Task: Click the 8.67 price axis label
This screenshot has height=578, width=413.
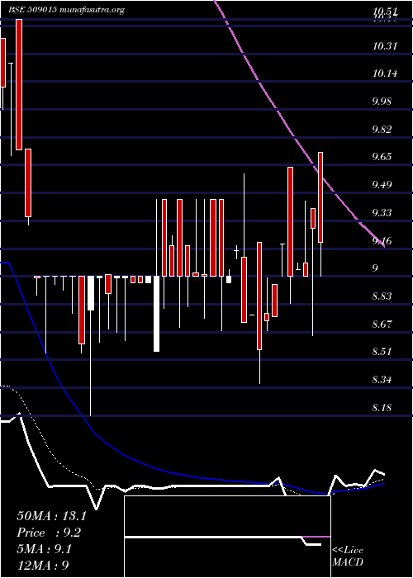Action: (383, 324)
